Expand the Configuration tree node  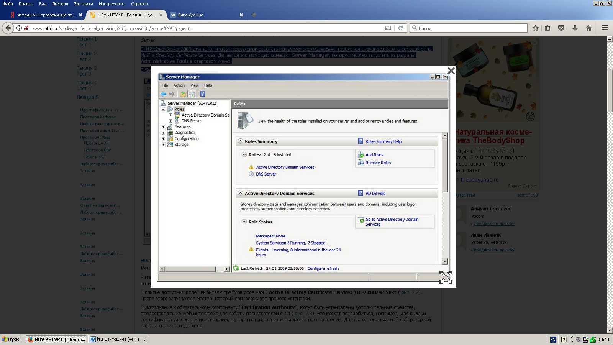(x=164, y=139)
